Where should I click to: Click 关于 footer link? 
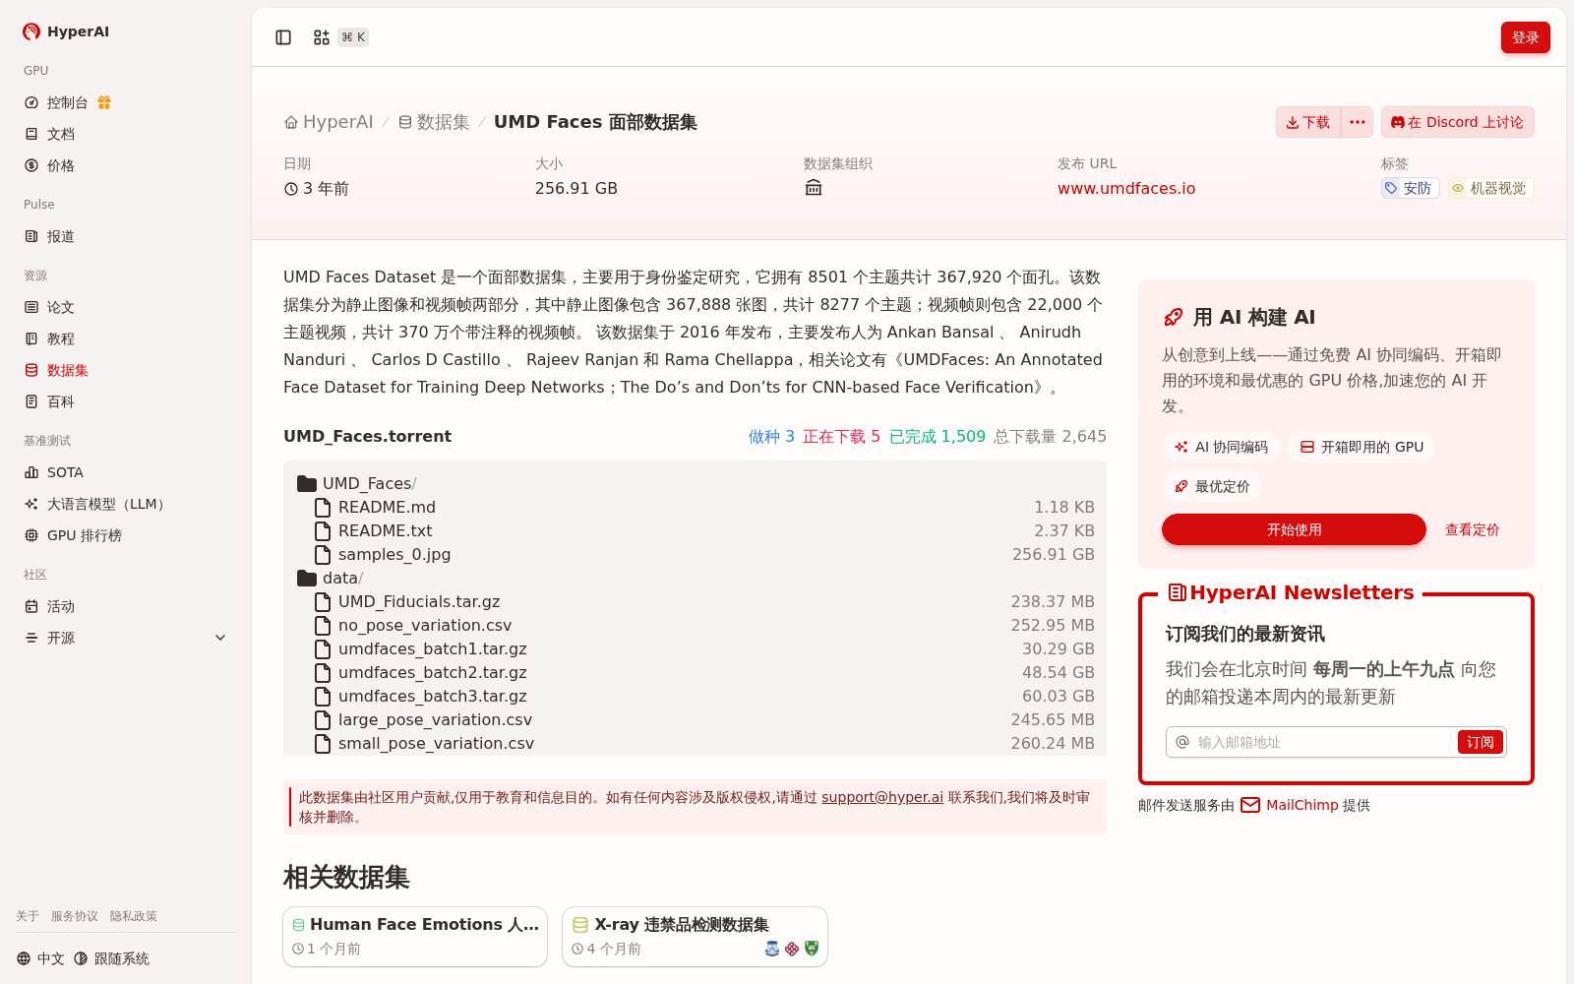28,916
